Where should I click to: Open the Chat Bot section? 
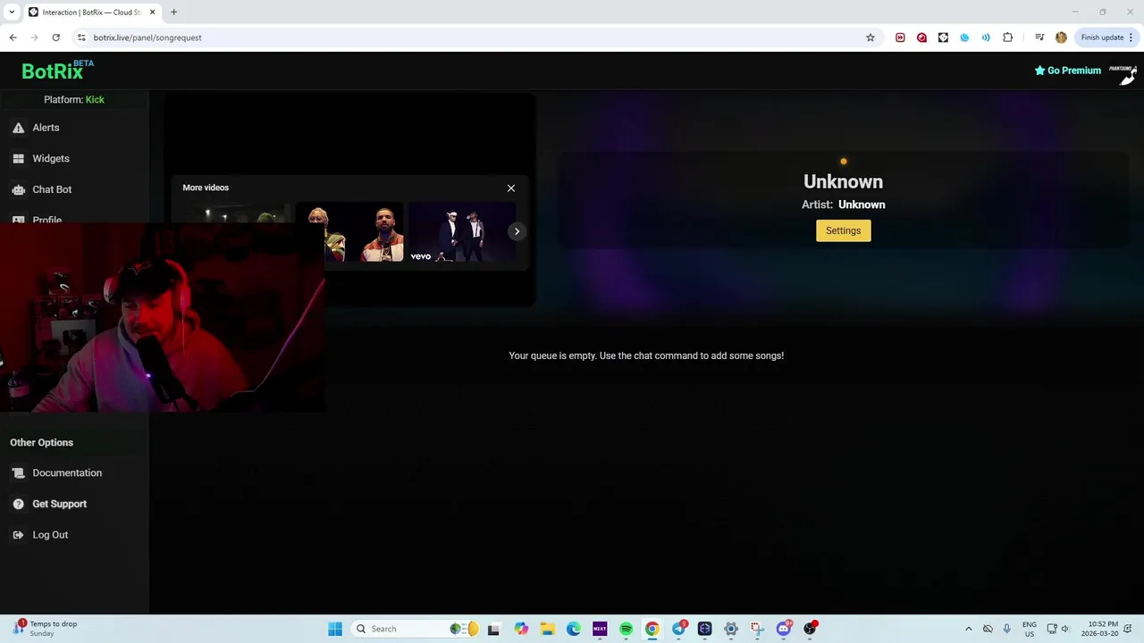click(52, 189)
